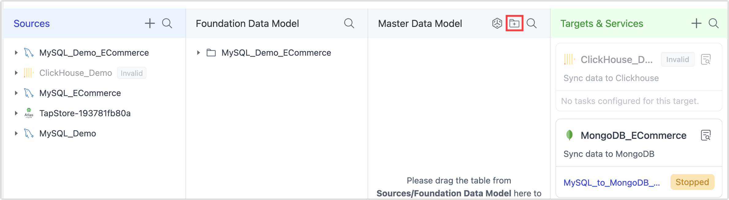729x200 pixels.
Task: Expand MySQL_ECommerce source node
Action: (16, 93)
